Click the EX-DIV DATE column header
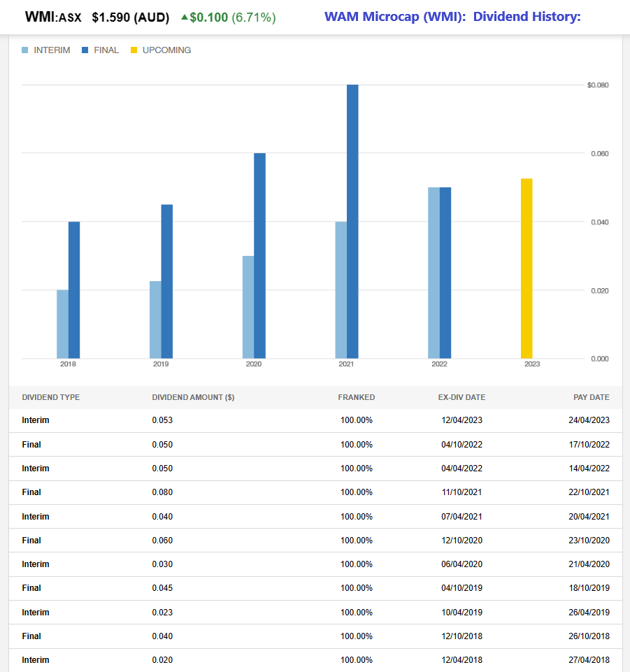This screenshot has height=672, width=630. click(461, 397)
